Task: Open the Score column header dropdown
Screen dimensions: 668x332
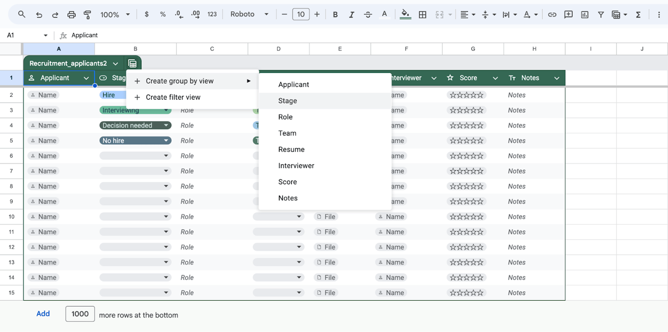Action: click(495, 78)
